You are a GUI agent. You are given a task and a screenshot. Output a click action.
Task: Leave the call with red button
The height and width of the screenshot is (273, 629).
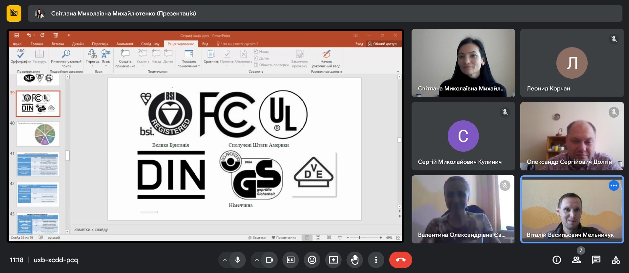pos(400,260)
